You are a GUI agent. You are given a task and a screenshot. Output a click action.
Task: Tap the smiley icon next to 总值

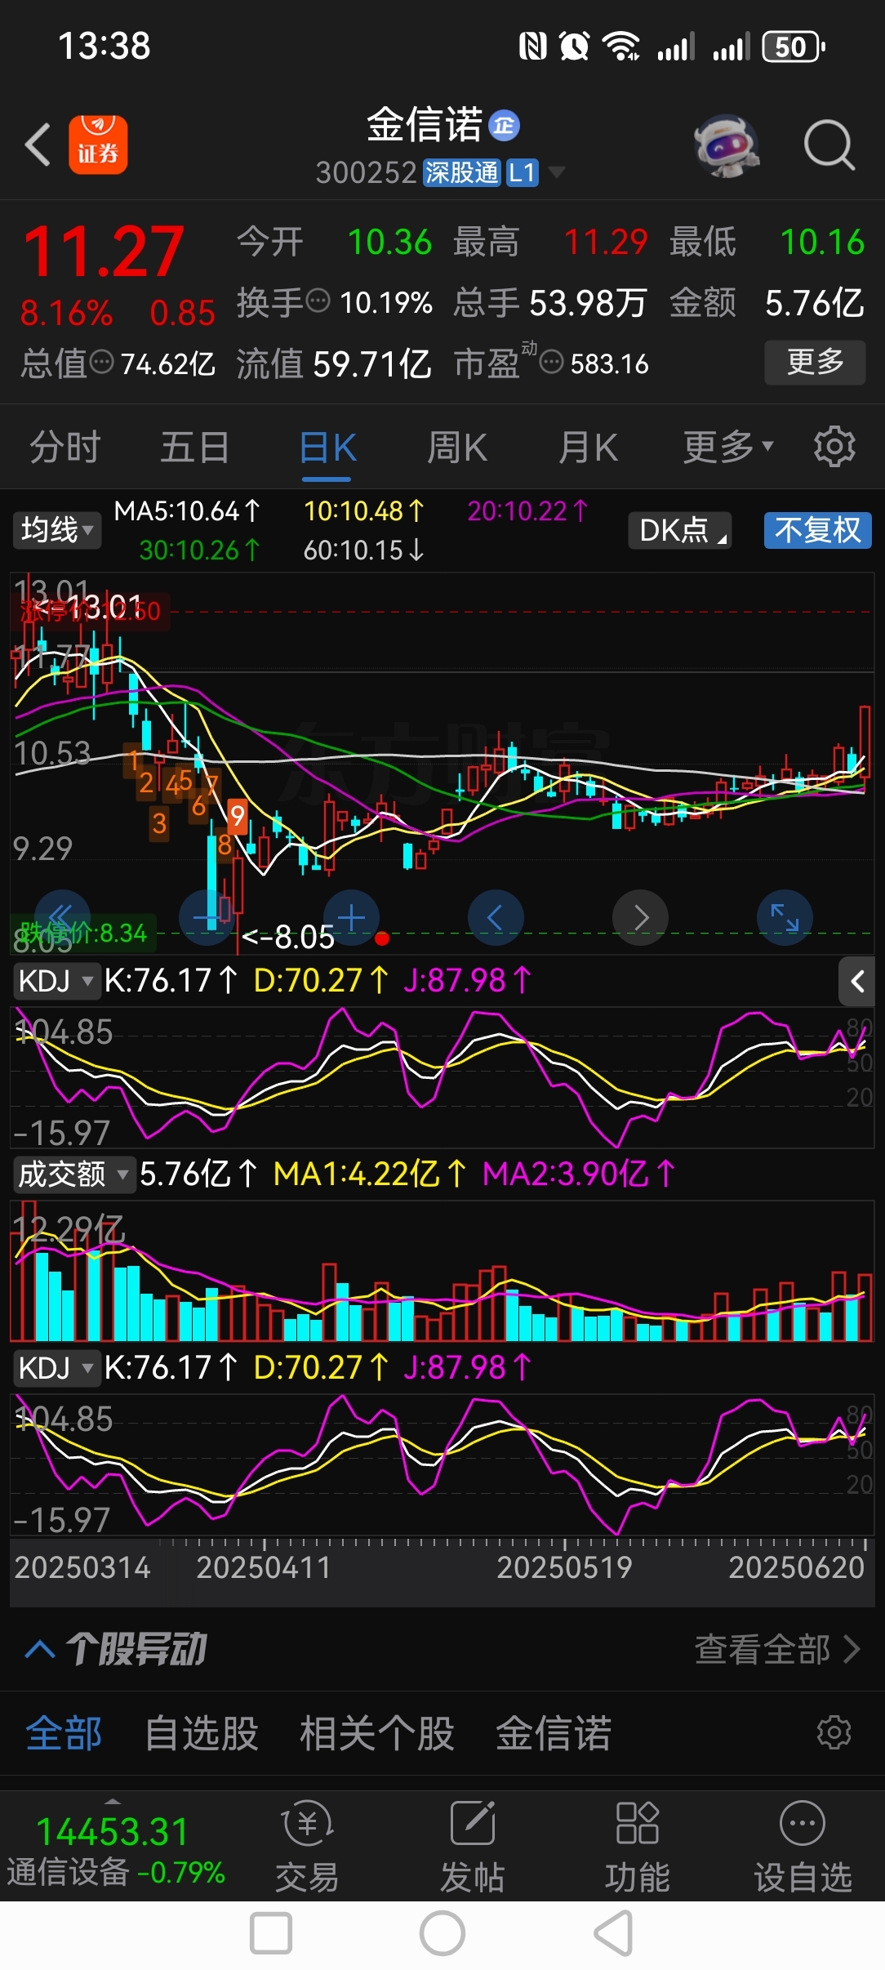[x=101, y=361]
